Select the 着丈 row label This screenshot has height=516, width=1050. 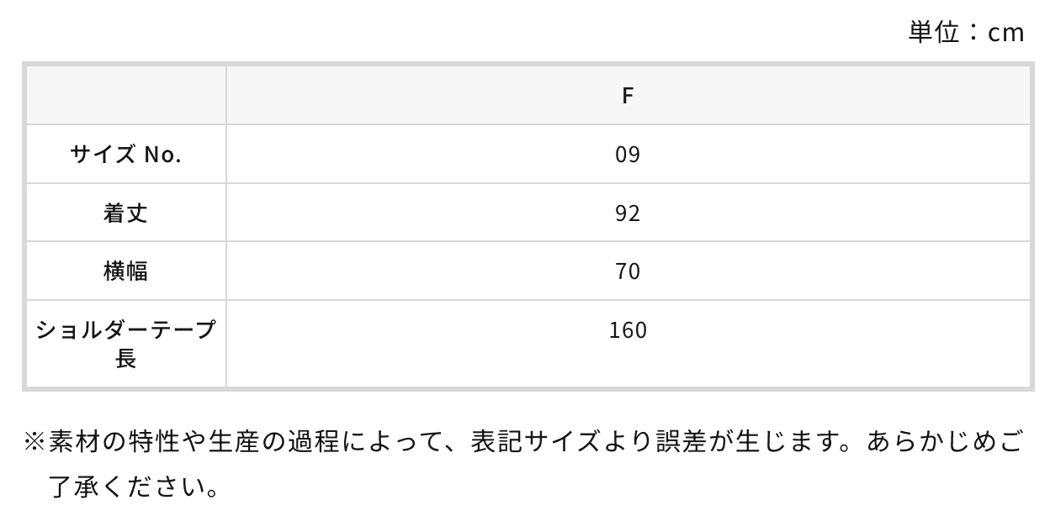(126, 213)
